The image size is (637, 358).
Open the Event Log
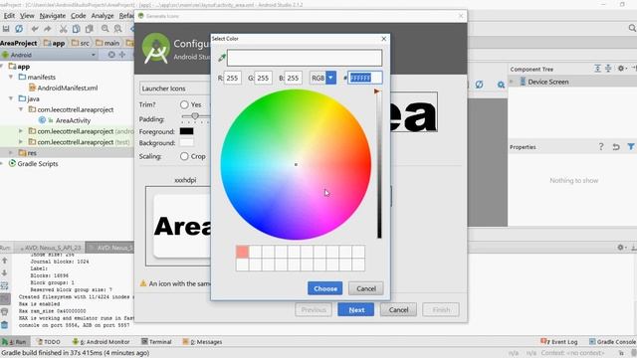click(559, 342)
